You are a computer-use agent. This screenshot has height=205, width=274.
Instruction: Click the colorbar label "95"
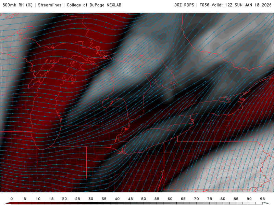[262, 199]
